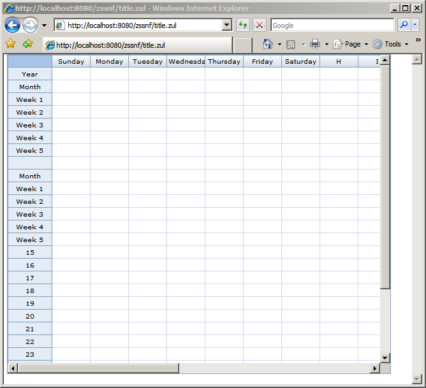The image size is (426, 388).
Task: Open the search provider dropdown arrow
Action: click(x=415, y=25)
